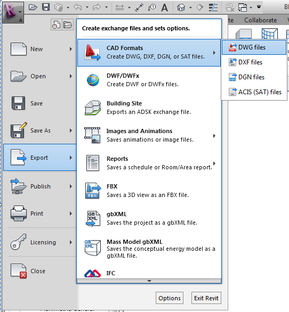
Task: Open Customize Quick Access Toolbar dropdown
Action: click(259, 7)
